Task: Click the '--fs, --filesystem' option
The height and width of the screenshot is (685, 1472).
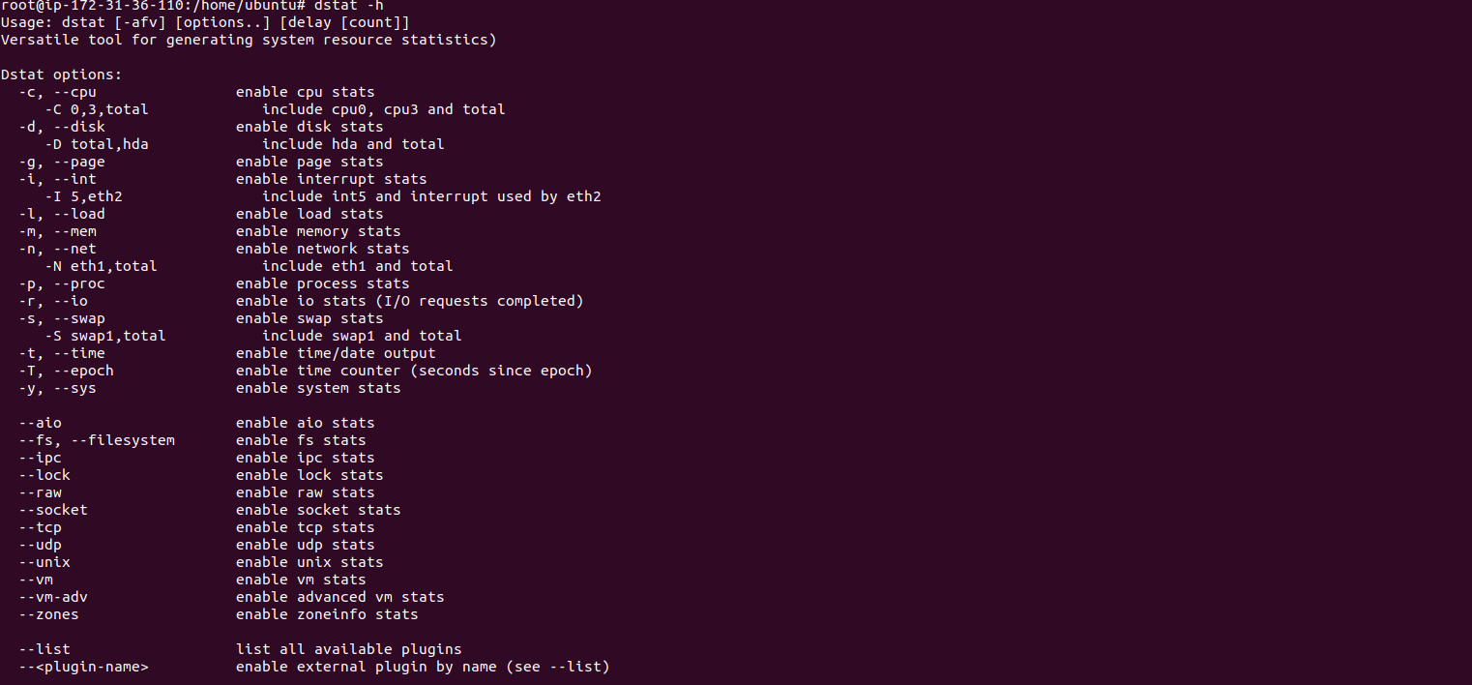Action: click(x=97, y=440)
